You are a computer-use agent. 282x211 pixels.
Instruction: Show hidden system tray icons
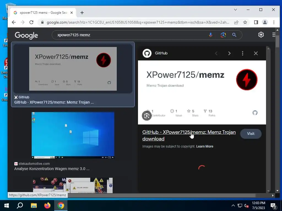point(233,206)
